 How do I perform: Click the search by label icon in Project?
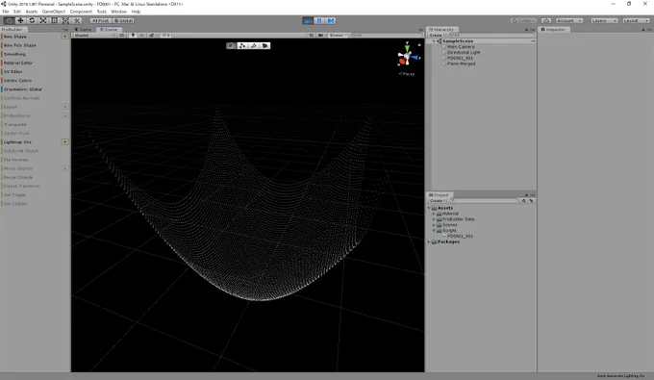coord(531,201)
